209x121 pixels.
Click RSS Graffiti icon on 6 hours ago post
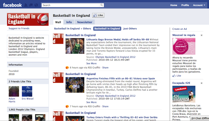click(67, 68)
